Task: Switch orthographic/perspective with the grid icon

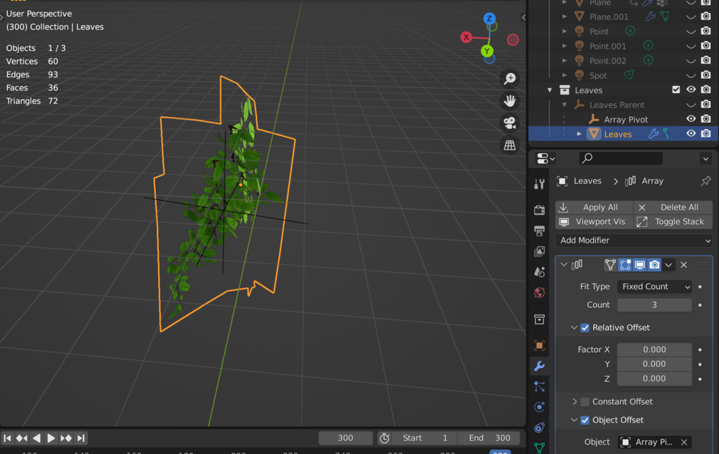Action: point(510,145)
